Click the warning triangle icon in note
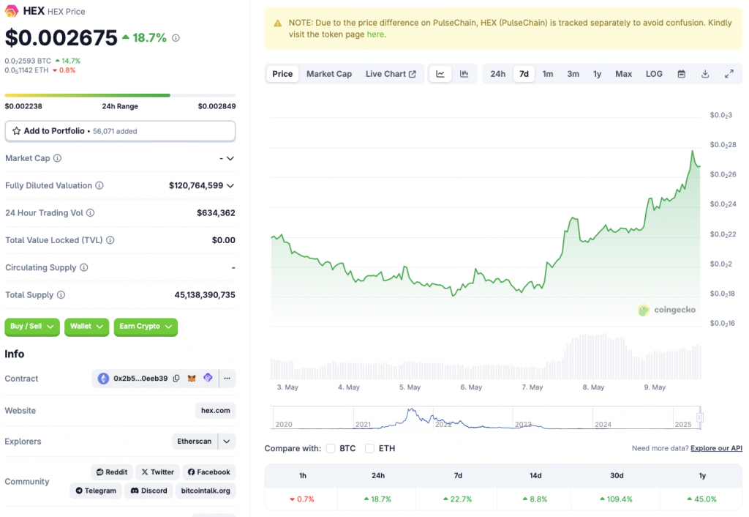 tap(277, 23)
